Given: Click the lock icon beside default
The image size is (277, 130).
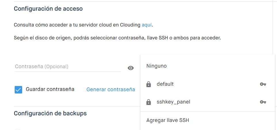Looking at the screenshot, I should point(148,84).
